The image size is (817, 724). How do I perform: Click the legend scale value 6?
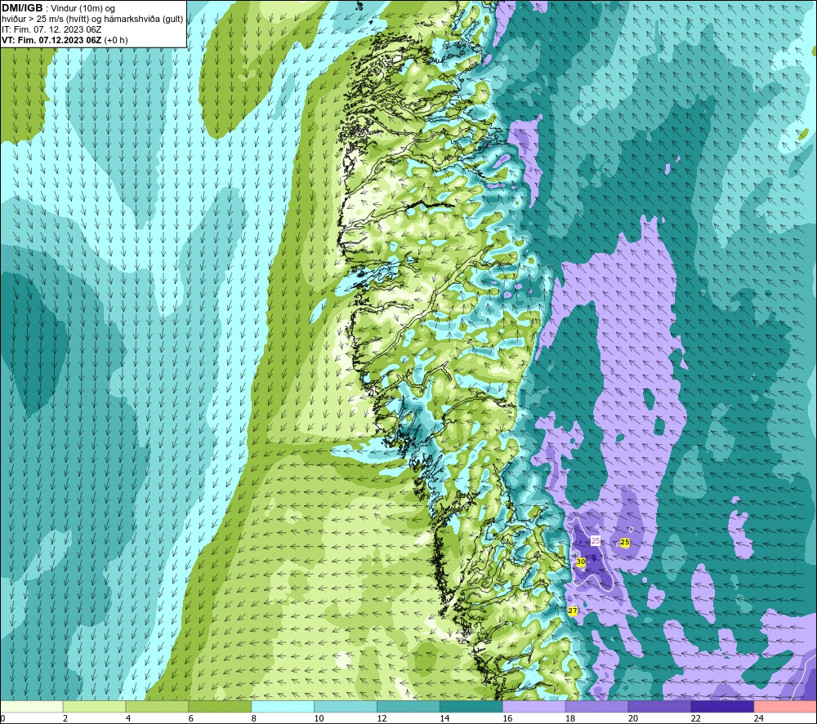coord(190,718)
